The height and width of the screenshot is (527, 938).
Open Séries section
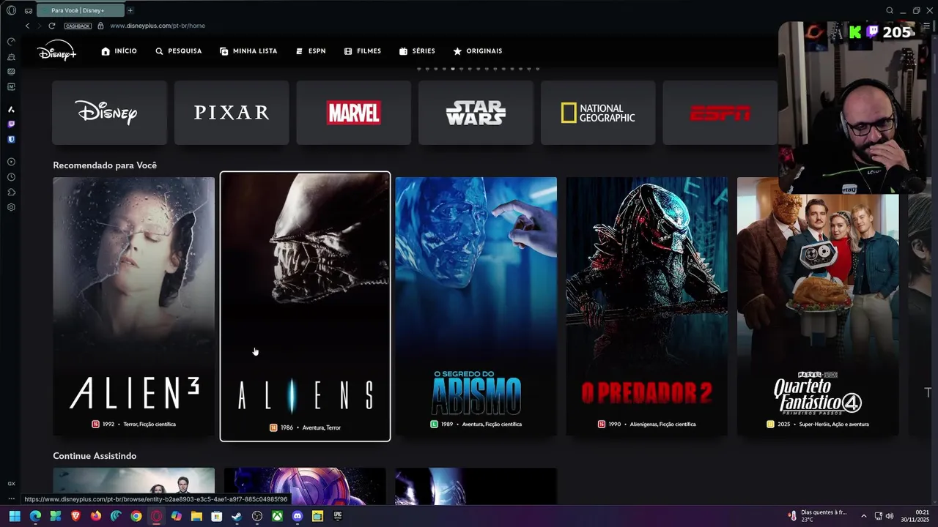click(x=417, y=51)
